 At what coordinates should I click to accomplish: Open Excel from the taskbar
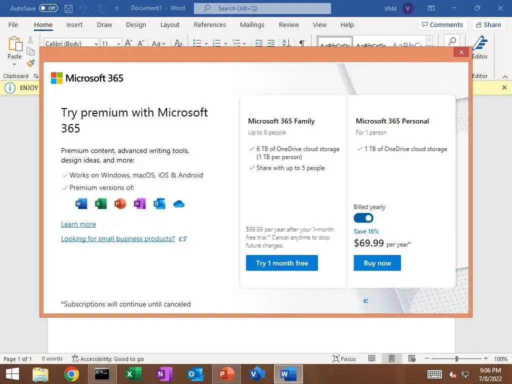click(x=134, y=374)
